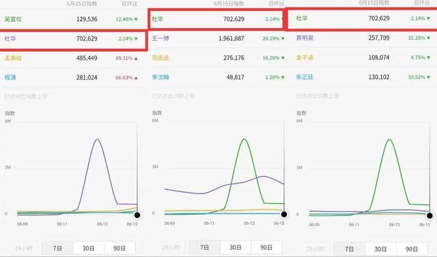Viewport: 437px width, 257px height.
Task: Click the index value 130,102
Action: pyautogui.click(x=379, y=77)
